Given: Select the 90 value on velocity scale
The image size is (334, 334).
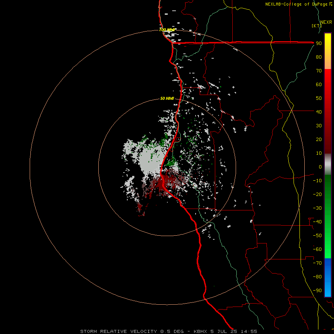Looking at the screenshot, I should (x=319, y=43).
